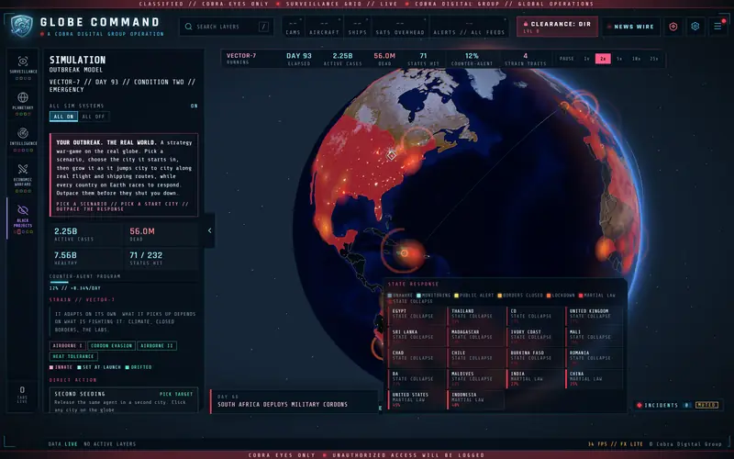Viewport: 734px width, 459px height.
Task: Click the Unaware legend swatch
Action: click(x=389, y=296)
